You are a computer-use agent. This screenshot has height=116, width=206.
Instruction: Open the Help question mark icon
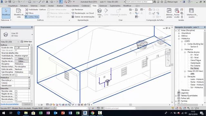pos(189,2)
